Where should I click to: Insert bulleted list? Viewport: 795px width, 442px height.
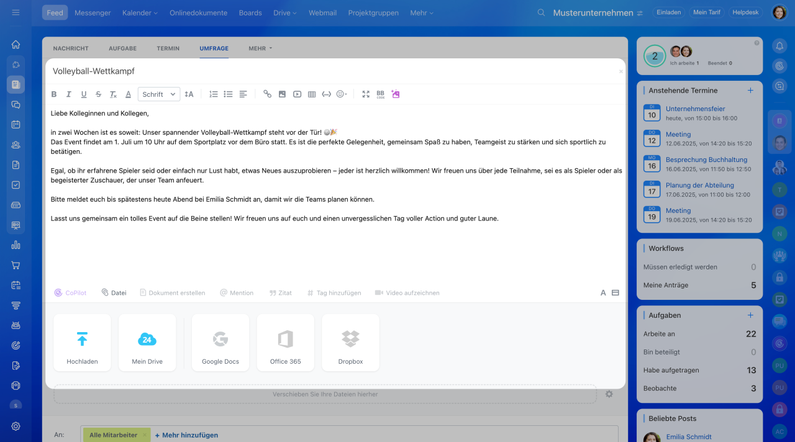[x=228, y=94]
